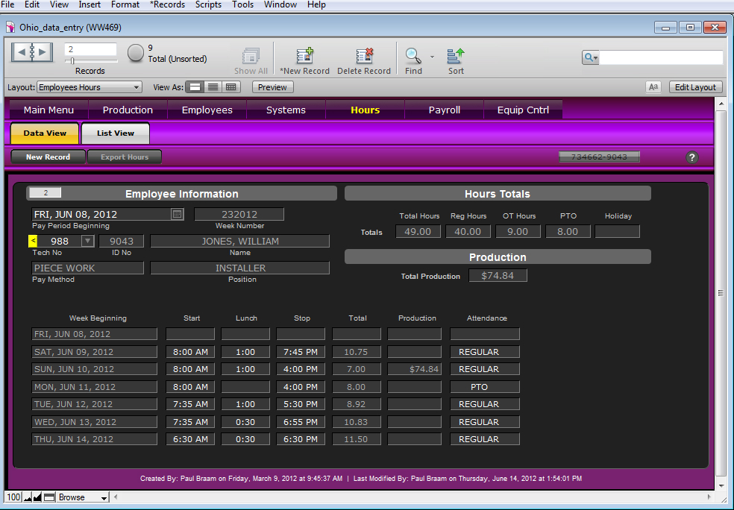Viewport: 734px width, 510px height.
Task: Expand the Tech No dropdown arrow
Action: point(87,241)
